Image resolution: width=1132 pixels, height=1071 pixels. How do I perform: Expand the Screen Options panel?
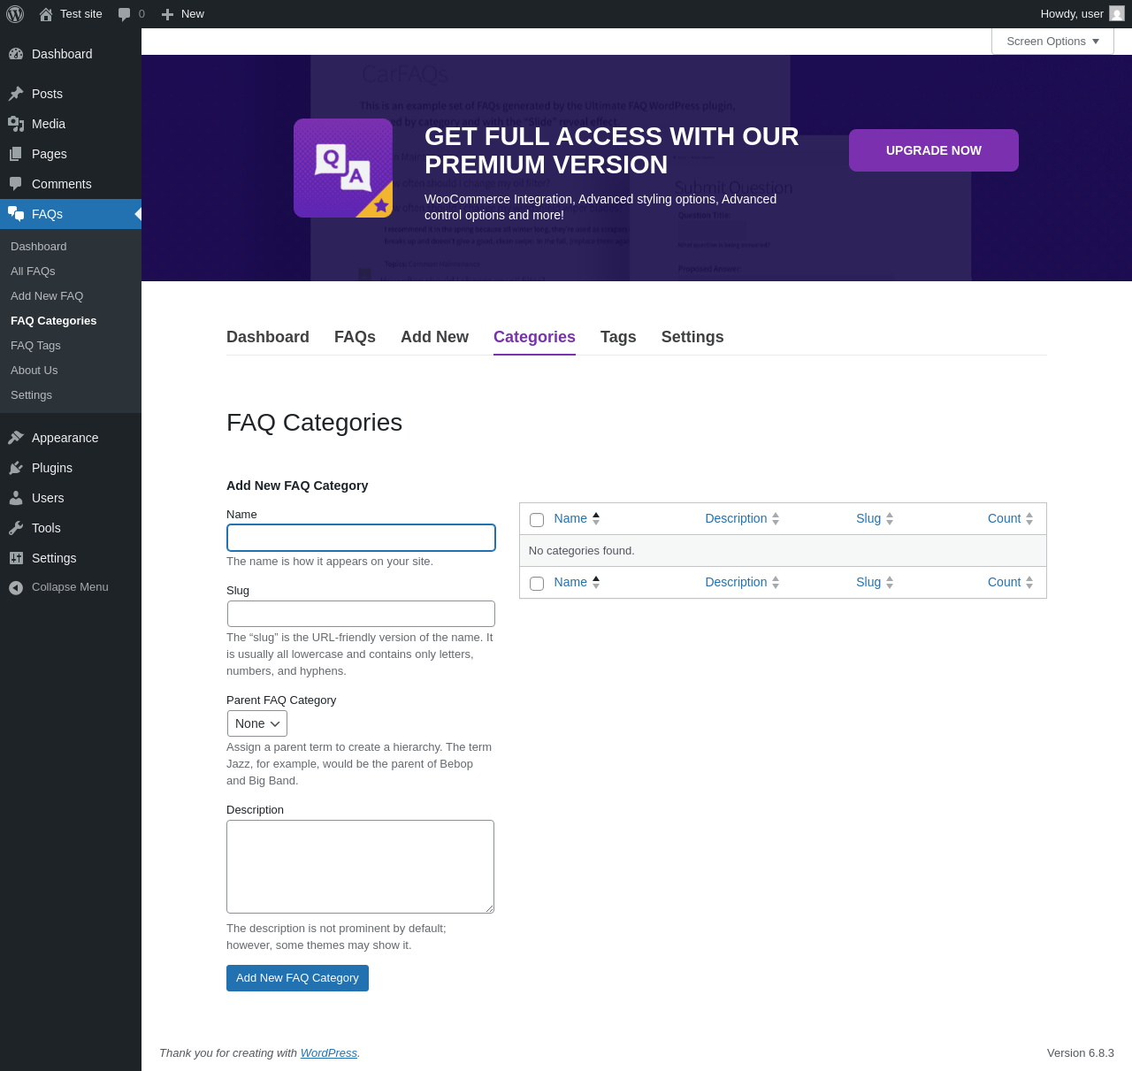coord(1052,42)
